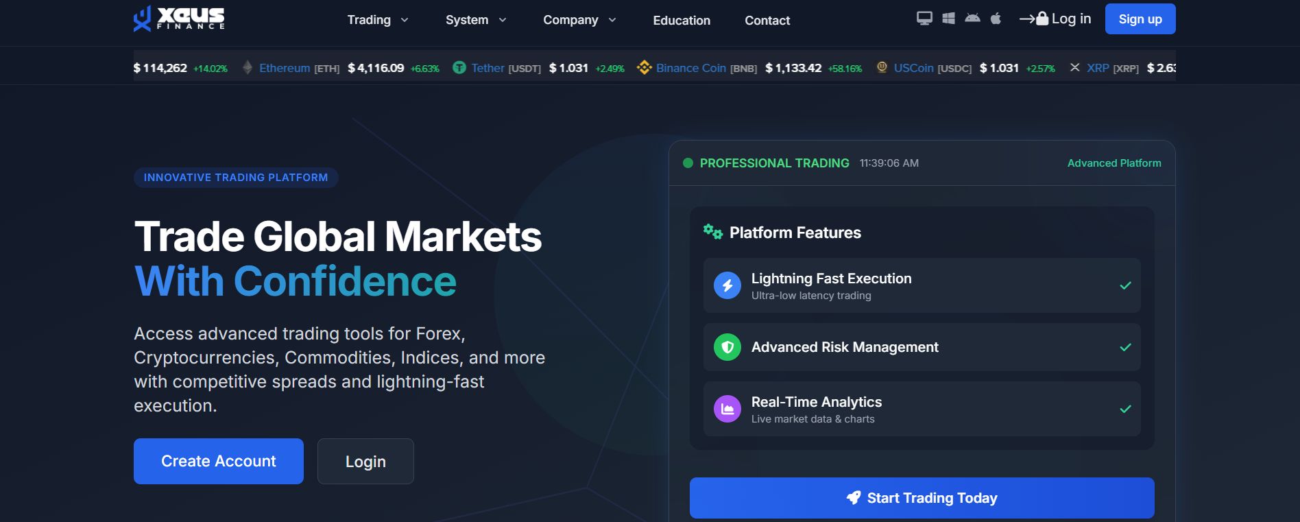The image size is (1300, 522).
Task: Click the Apple platform icon
Action: click(996, 19)
